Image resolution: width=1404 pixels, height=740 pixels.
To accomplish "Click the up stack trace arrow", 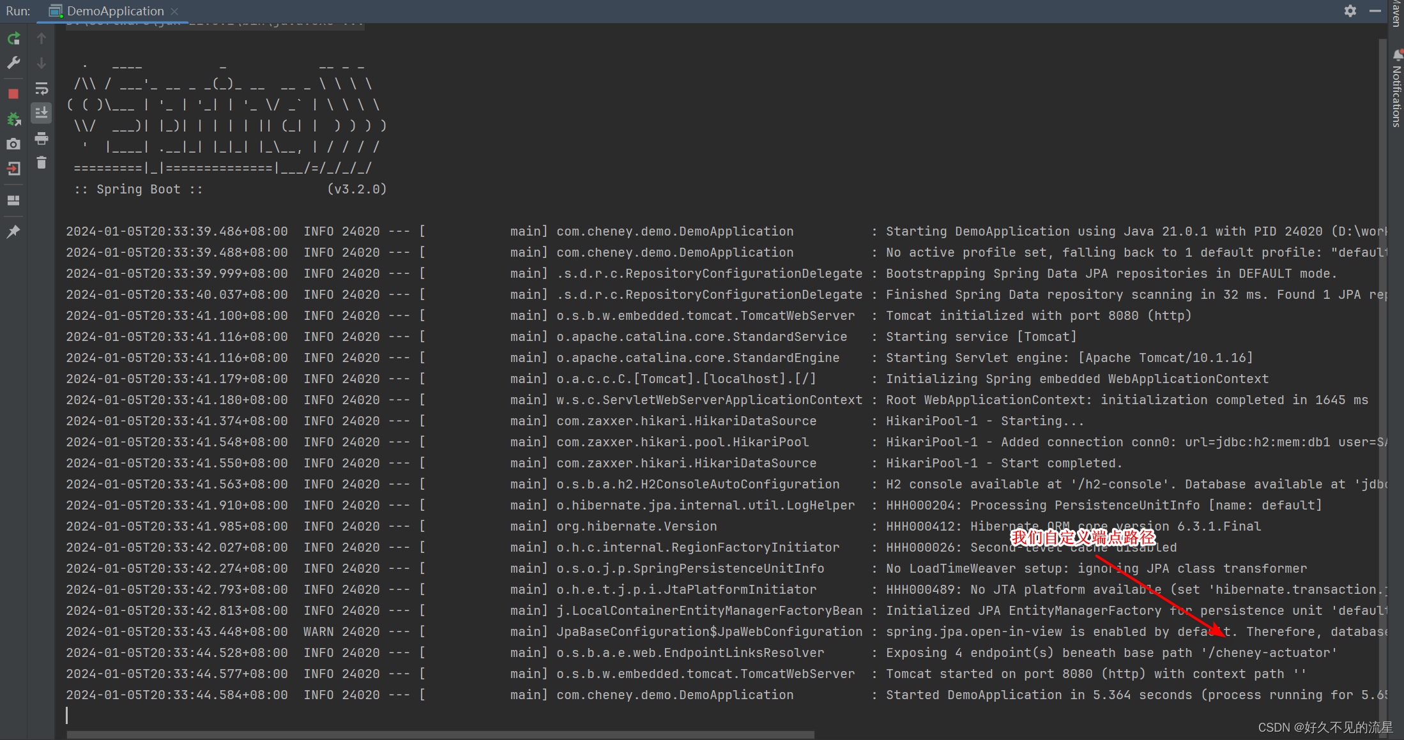I will [42, 39].
